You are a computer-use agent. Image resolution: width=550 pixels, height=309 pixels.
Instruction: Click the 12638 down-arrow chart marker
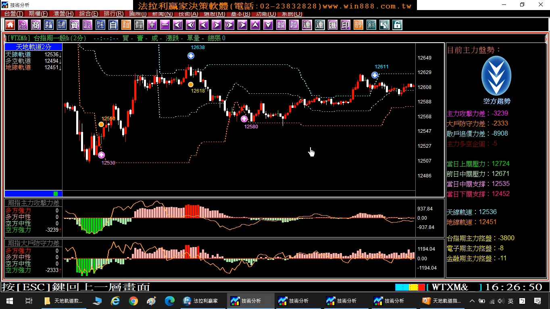pos(191,56)
